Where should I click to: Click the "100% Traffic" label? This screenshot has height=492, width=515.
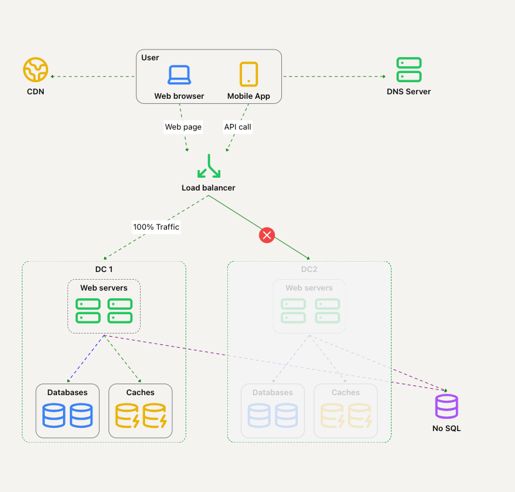156,227
